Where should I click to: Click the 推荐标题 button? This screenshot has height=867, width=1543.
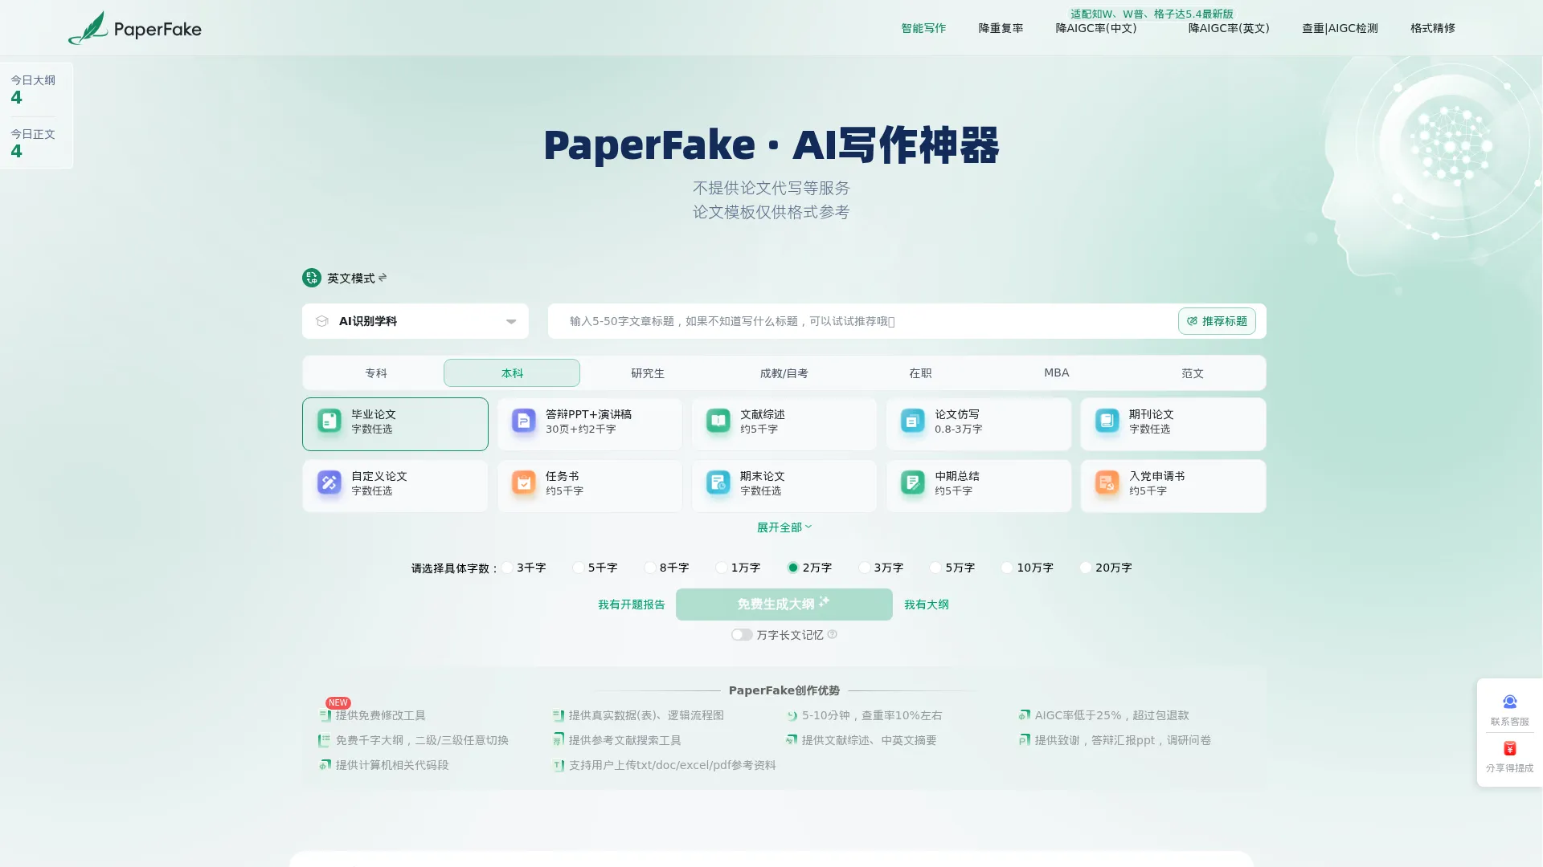[1217, 321]
